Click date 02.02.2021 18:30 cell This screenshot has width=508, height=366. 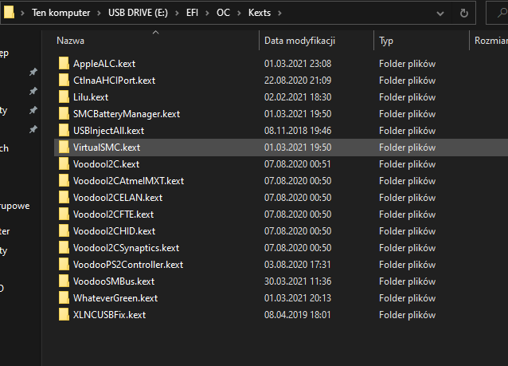tap(298, 97)
